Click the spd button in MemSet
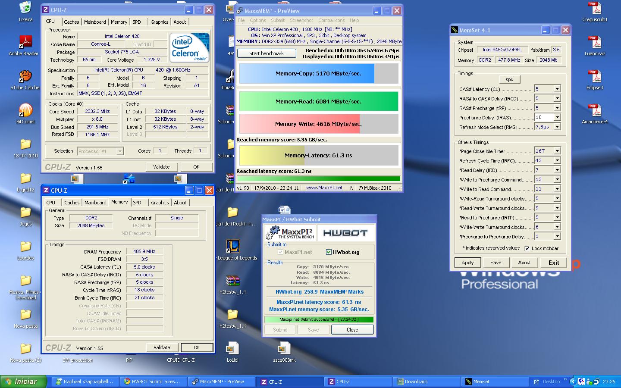Screen dimensions: 621x388 [510, 79]
